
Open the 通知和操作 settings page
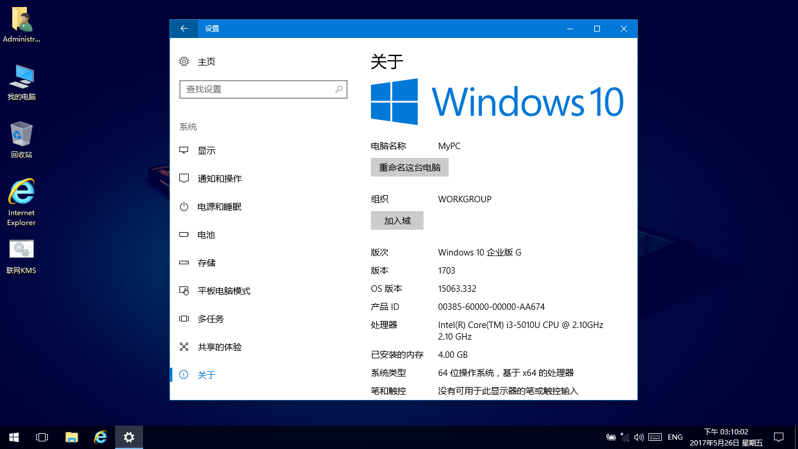pos(220,178)
